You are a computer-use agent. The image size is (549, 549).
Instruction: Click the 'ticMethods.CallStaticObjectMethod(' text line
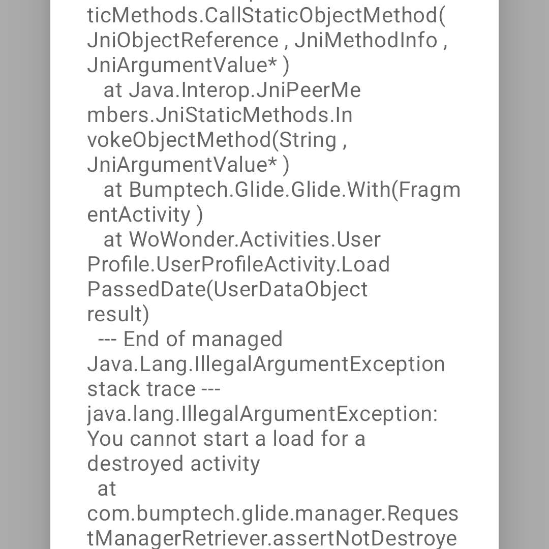(266, 16)
